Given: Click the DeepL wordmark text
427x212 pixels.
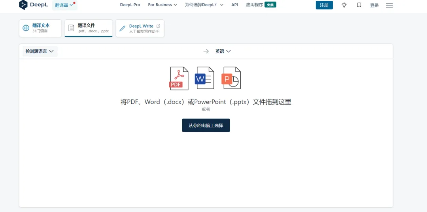Looking at the screenshot, I should pyautogui.click(x=39, y=5).
